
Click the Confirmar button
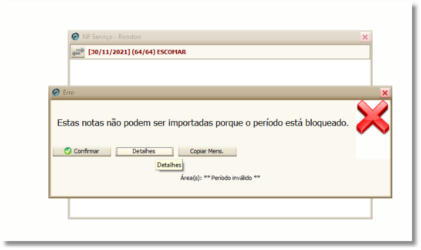pos(82,151)
